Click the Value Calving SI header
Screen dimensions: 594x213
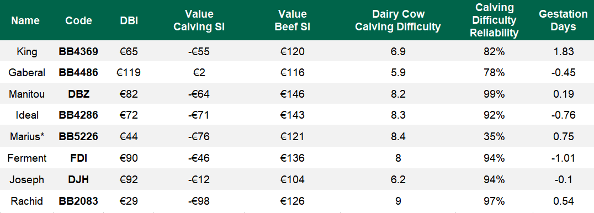pos(199,20)
